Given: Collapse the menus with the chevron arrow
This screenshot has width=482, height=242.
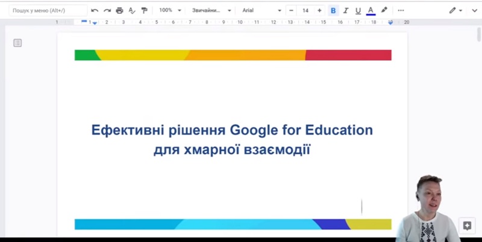Looking at the screenshot, I should [x=474, y=10].
